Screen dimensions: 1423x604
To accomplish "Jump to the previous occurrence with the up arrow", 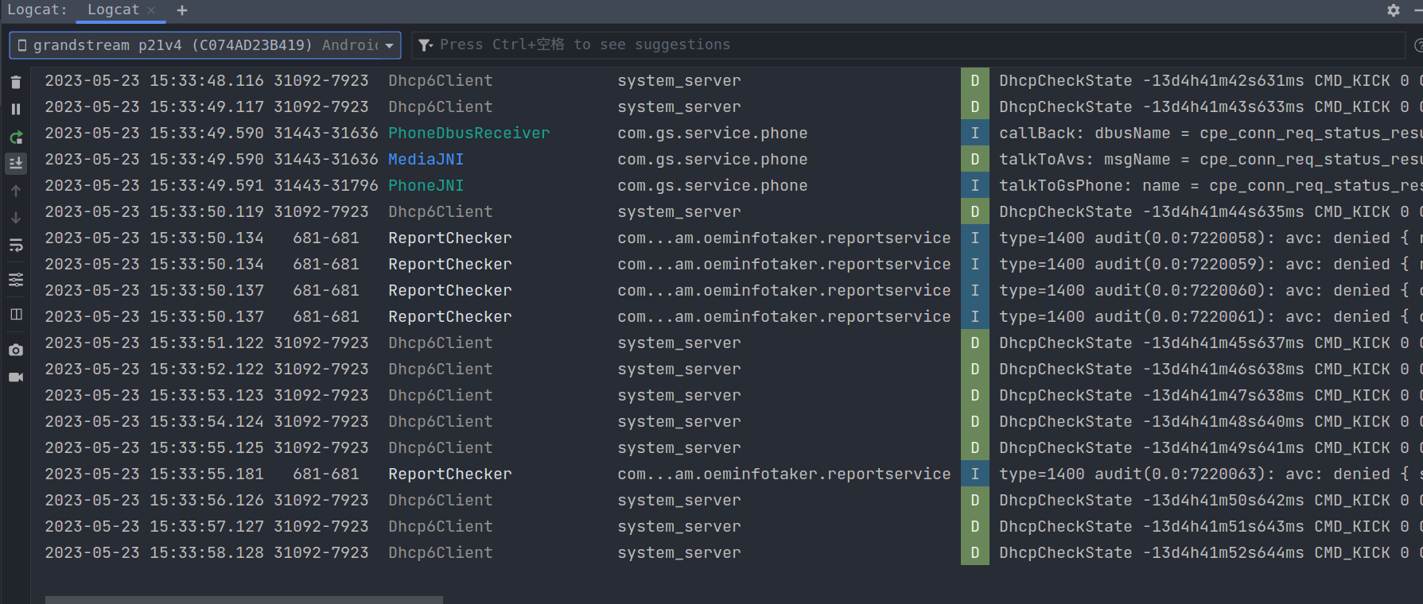I will pyautogui.click(x=16, y=191).
